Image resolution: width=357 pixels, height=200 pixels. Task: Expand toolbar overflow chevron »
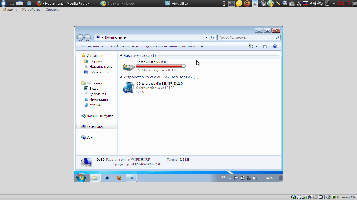tap(202, 46)
